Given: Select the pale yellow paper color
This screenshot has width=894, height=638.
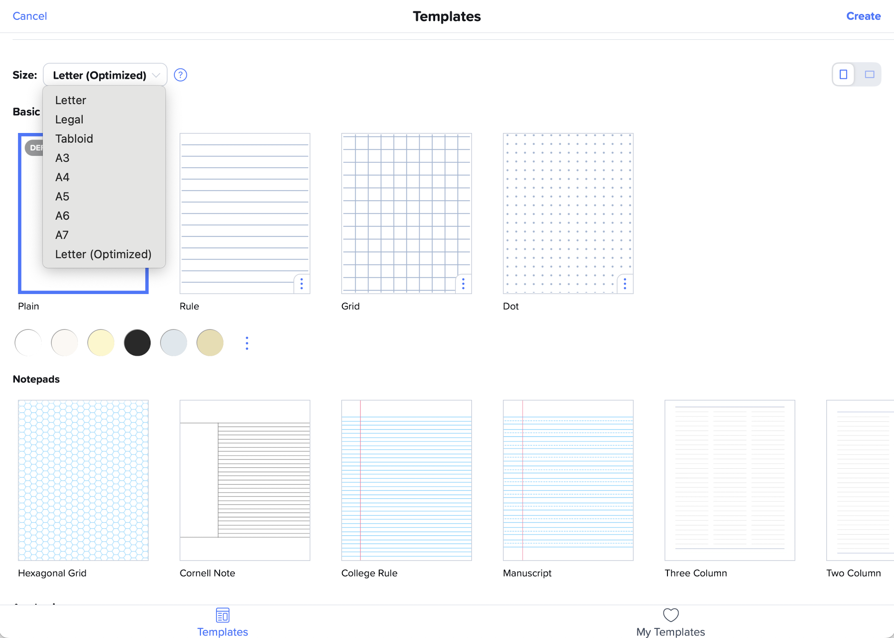Looking at the screenshot, I should (x=101, y=343).
